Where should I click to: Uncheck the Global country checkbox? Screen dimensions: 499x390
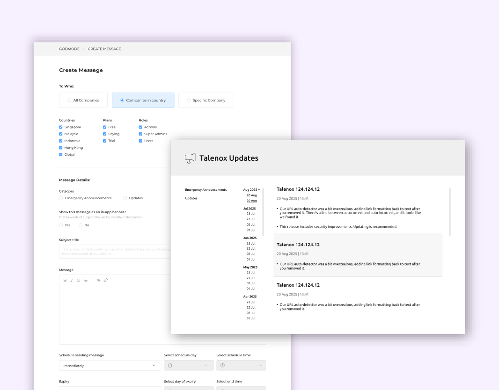pyautogui.click(x=61, y=154)
